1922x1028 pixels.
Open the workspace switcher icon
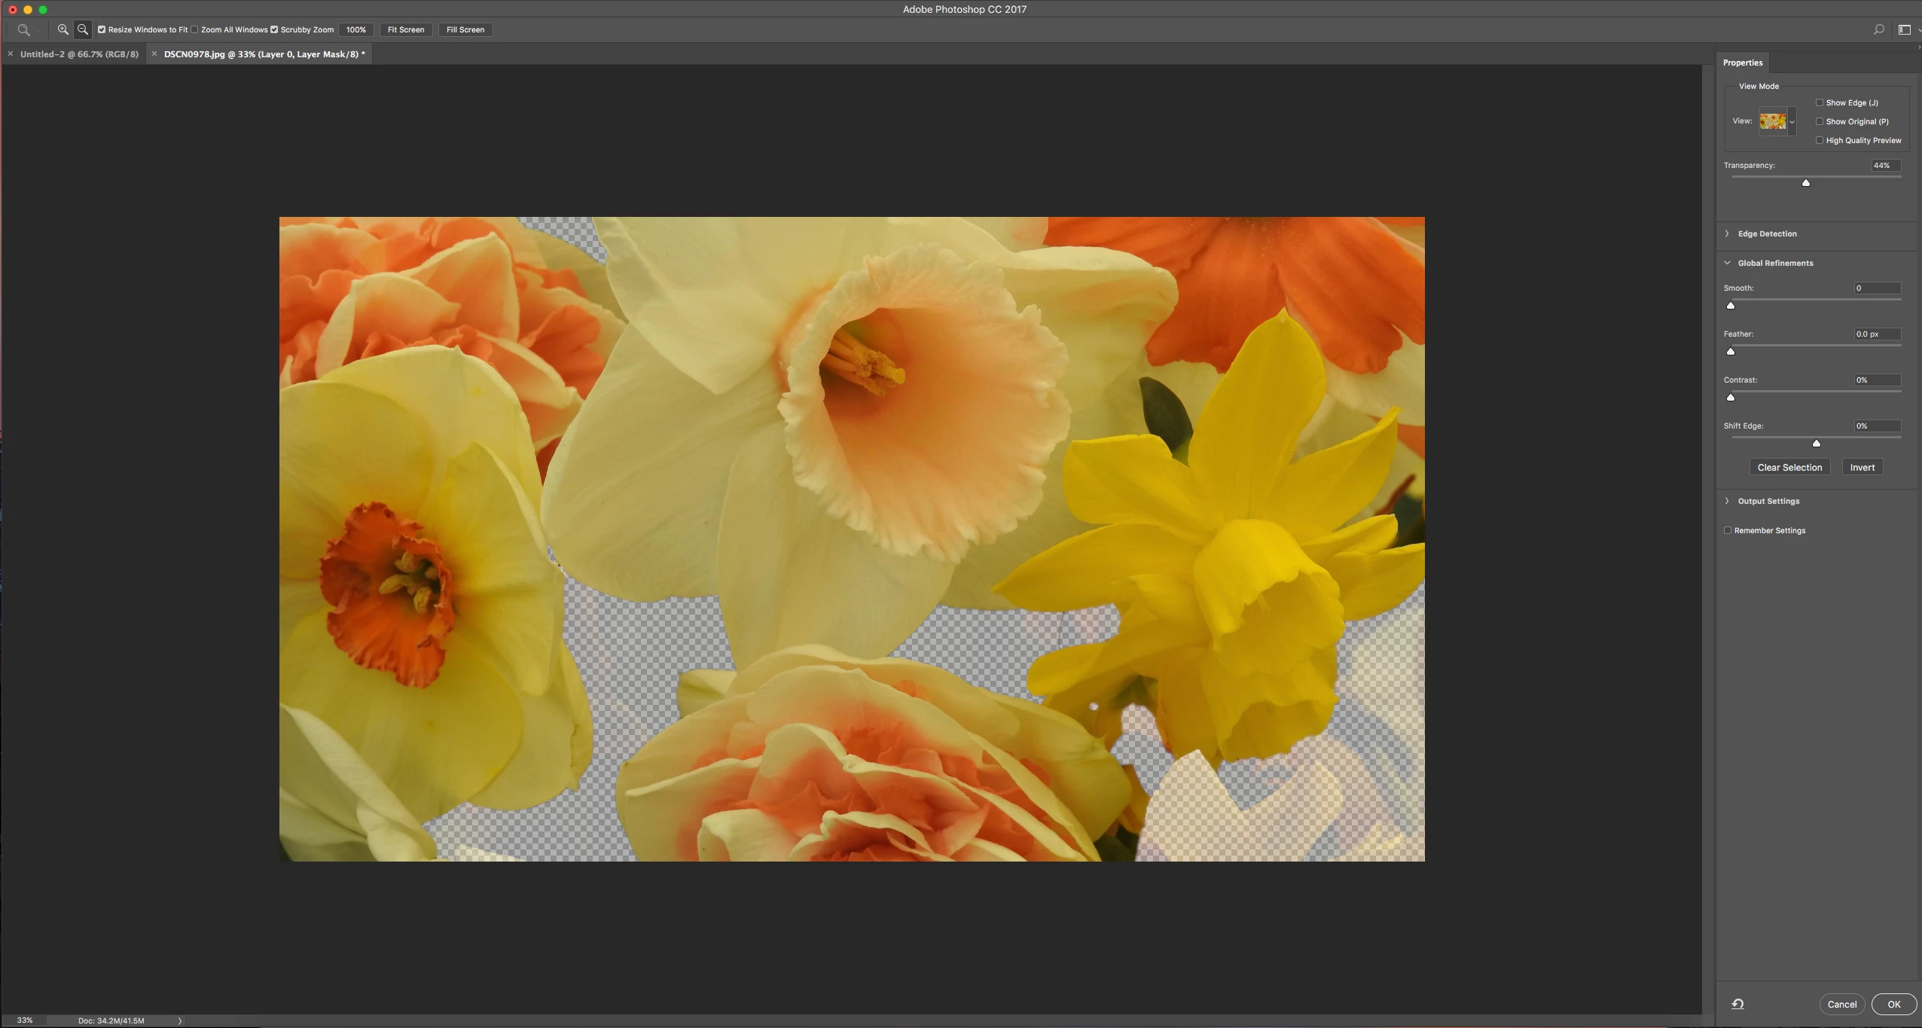coord(1905,29)
